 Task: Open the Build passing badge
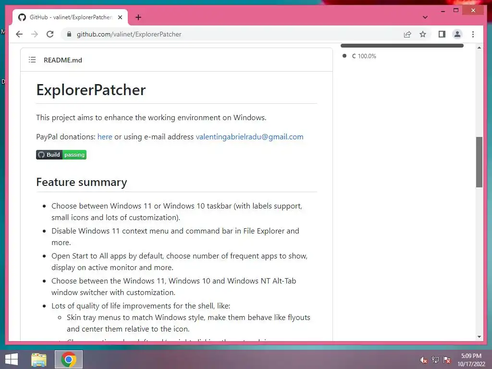coord(61,155)
